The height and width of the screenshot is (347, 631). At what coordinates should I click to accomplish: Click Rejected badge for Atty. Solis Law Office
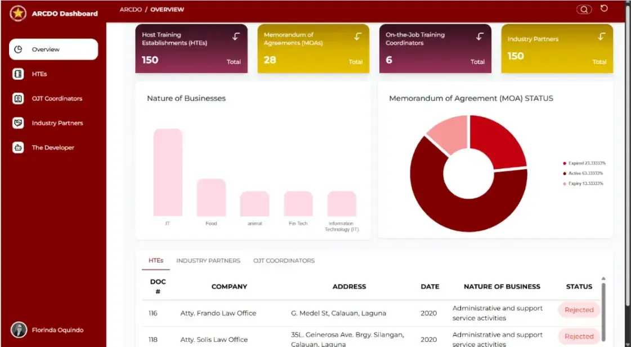click(579, 336)
